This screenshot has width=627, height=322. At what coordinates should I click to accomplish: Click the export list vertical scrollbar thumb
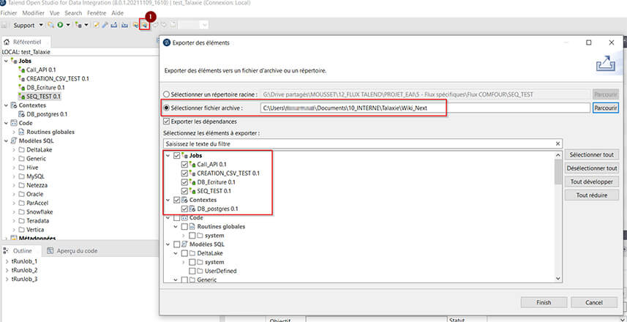point(557,171)
